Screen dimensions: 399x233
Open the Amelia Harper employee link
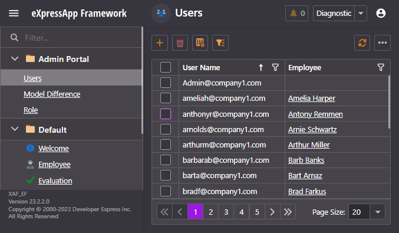click(x=312, y=99)
